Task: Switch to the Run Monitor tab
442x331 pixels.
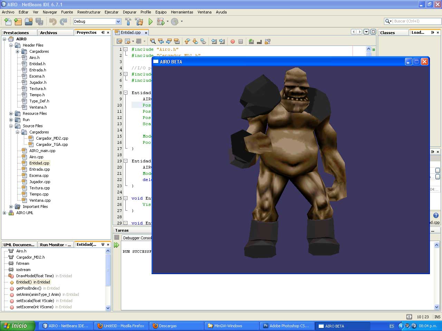Action: point(55,245)
